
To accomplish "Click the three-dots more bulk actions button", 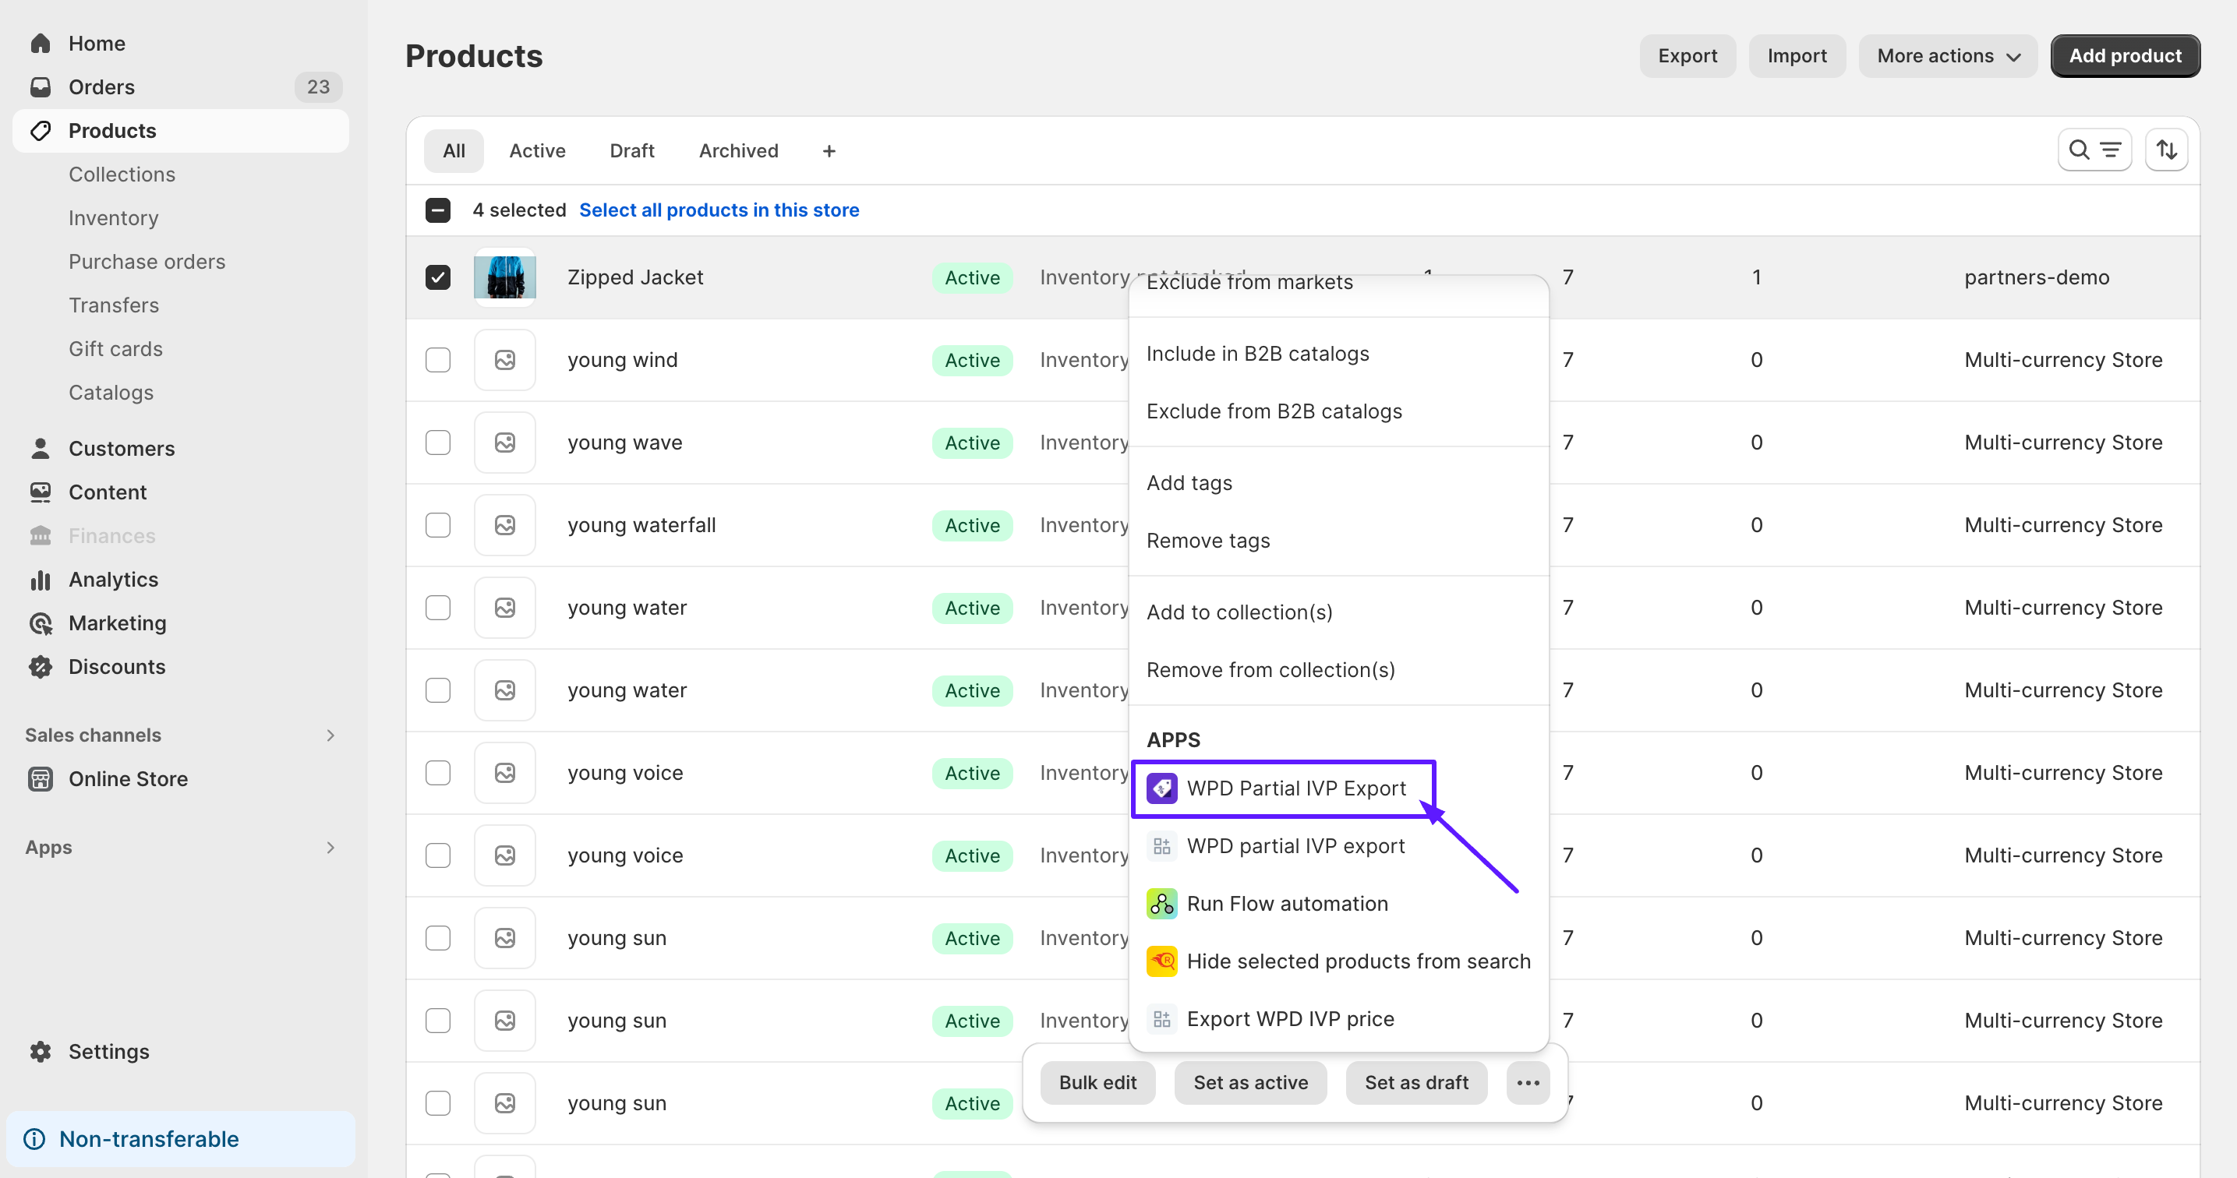I will tap(1528, 1082).
